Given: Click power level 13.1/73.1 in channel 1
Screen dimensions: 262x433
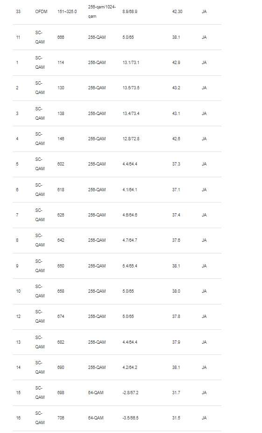Looking at the screenshot, I should point(131,63).
